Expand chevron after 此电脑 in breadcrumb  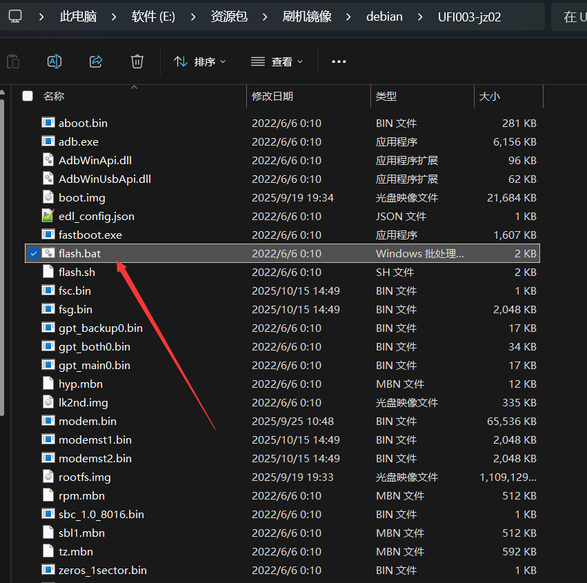pyautogui.click(x=114, y=17)
